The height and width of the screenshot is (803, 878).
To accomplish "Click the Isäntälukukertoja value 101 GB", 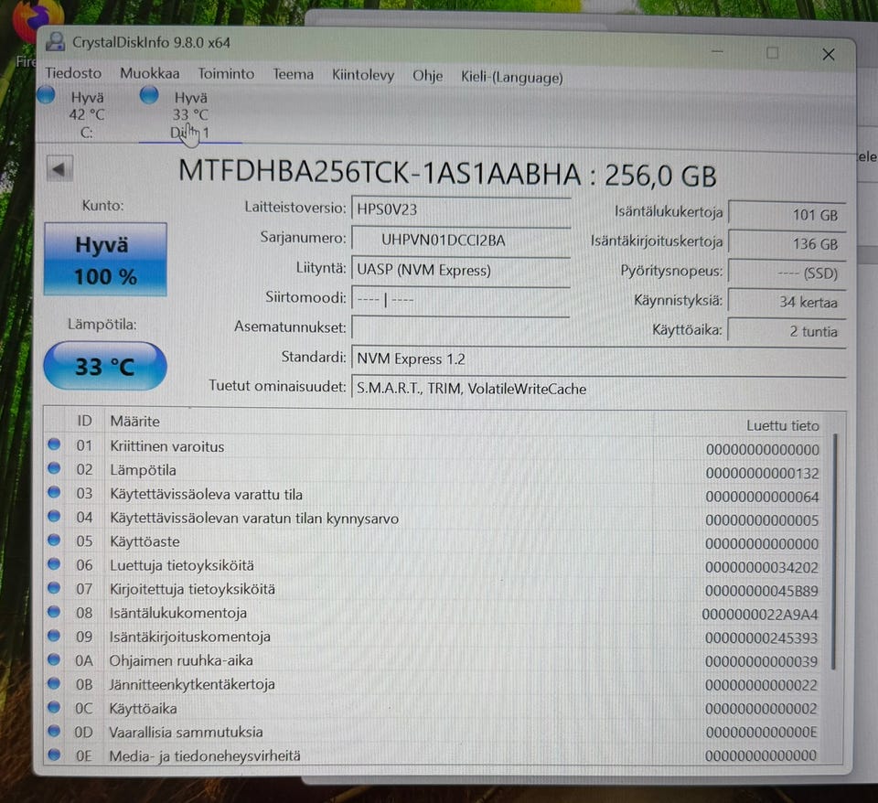I will click(x=787, y=215).
